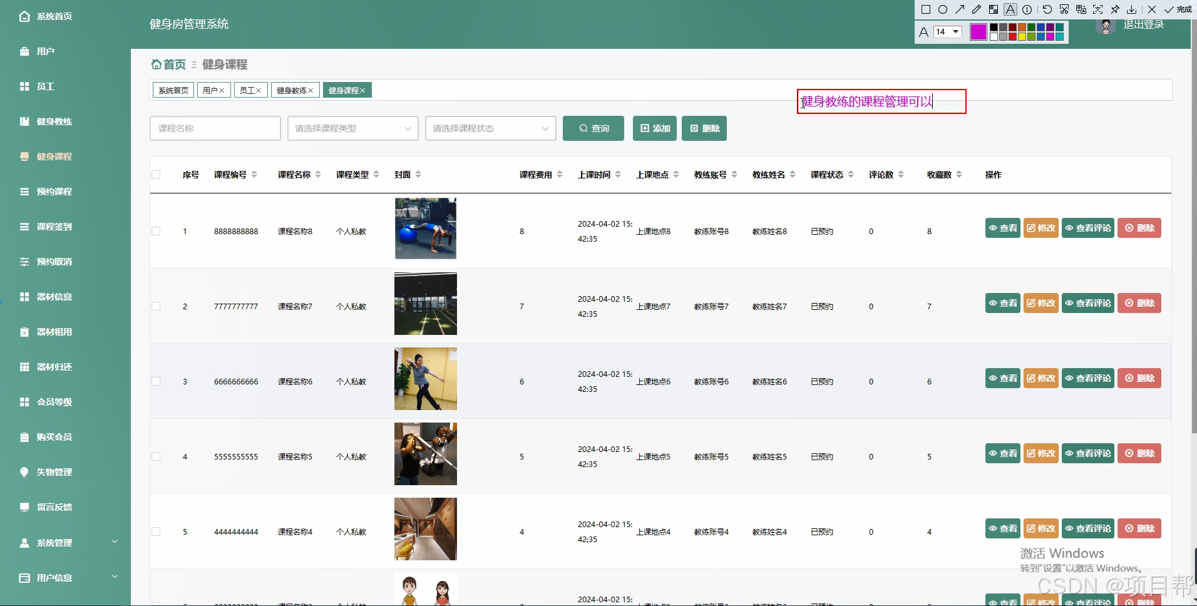
Task: Check the row 1 checkbox
Action: pyautogui.click(x=156, y=231)
